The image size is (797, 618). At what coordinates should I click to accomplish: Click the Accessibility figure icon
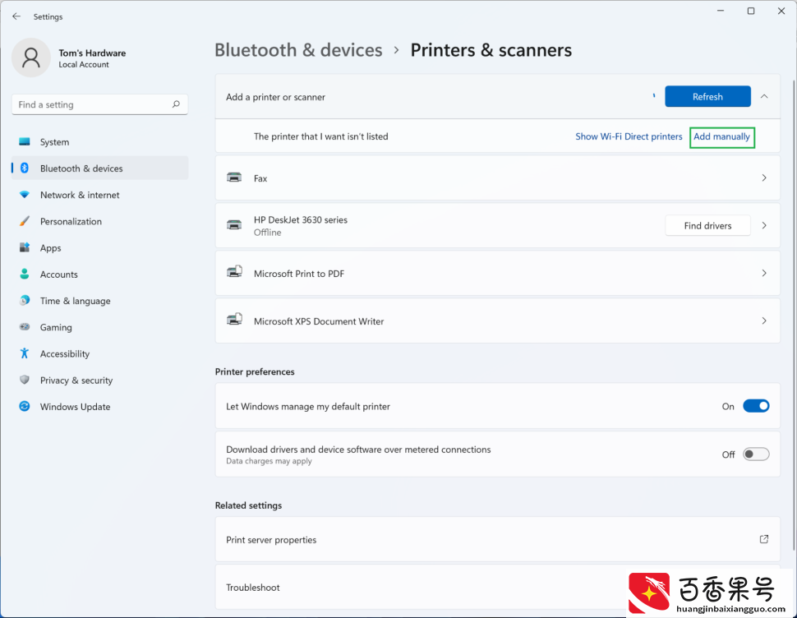25,353
